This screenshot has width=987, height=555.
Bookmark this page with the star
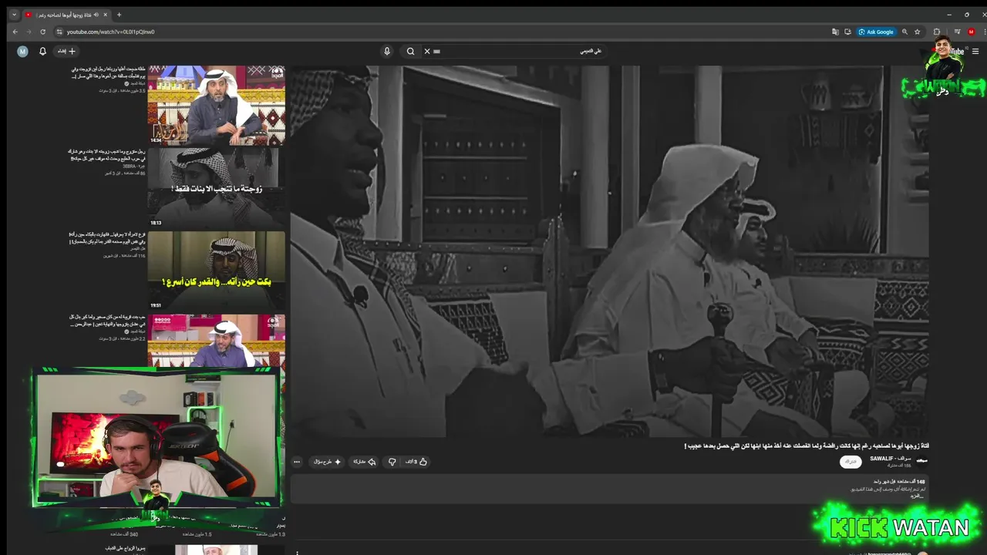[917, 32]
